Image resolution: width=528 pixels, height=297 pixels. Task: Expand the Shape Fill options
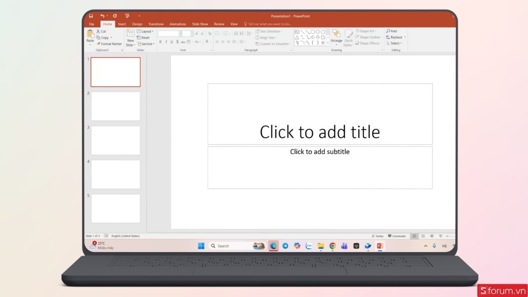[x=366, y=31]
